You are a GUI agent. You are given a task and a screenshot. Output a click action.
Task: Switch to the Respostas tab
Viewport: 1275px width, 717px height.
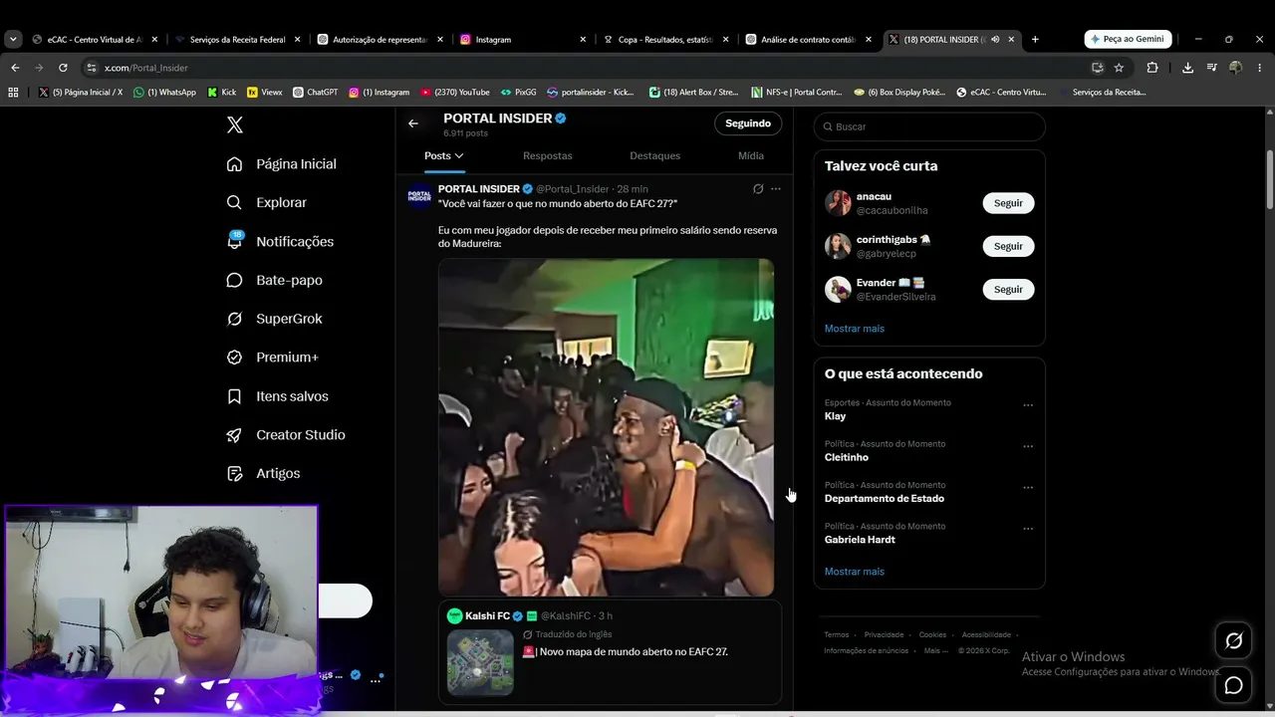pos(548,156)
